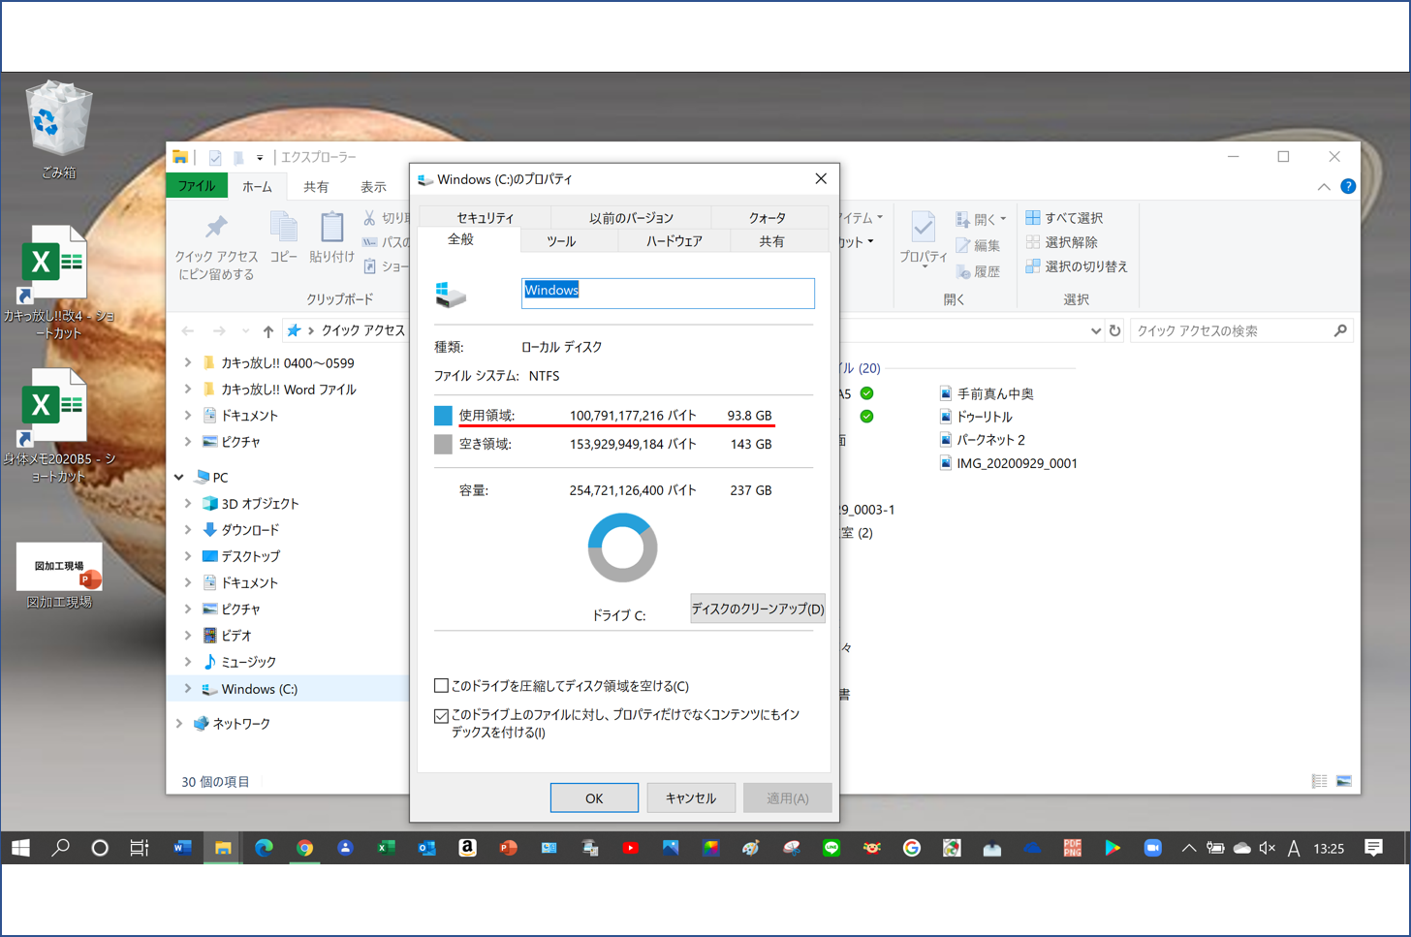Screen dimensions: 1411x937
Task: Open YouTube icon on taskbar
Action: point(630,848)
